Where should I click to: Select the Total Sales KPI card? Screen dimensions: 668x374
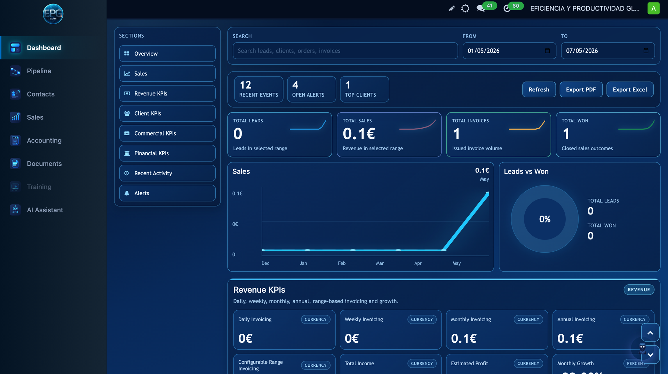click(x=389, y=135)
